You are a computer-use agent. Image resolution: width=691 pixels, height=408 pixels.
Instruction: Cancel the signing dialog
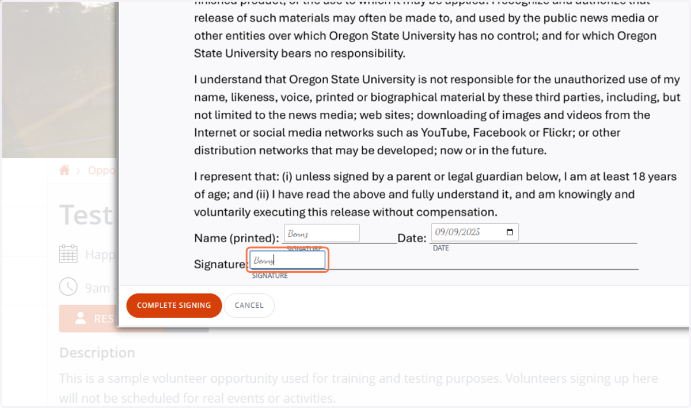(x=249, y=306)
